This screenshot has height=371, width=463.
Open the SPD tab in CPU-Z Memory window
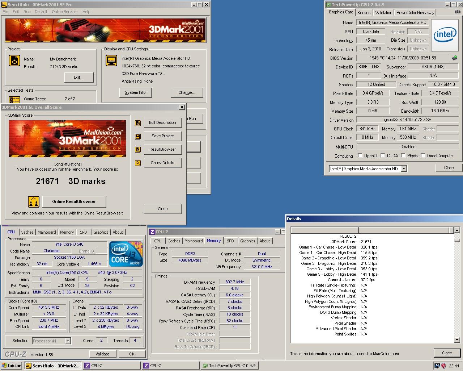(x=230, y=241)
